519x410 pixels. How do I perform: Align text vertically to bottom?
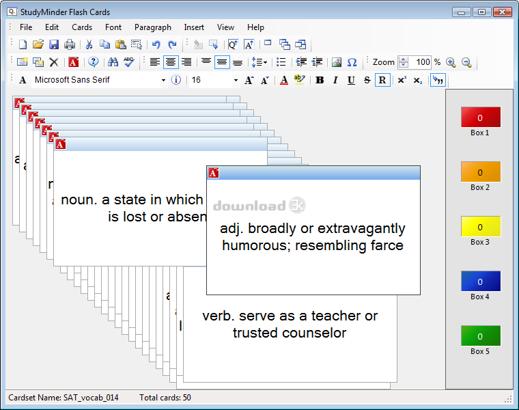click(238, 62)
